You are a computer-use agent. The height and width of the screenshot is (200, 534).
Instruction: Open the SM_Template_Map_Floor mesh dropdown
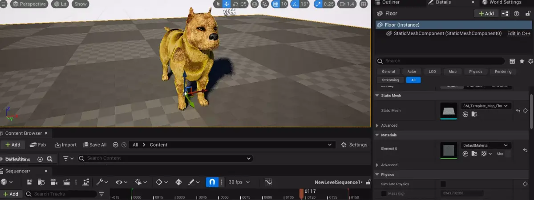point(486,106)
